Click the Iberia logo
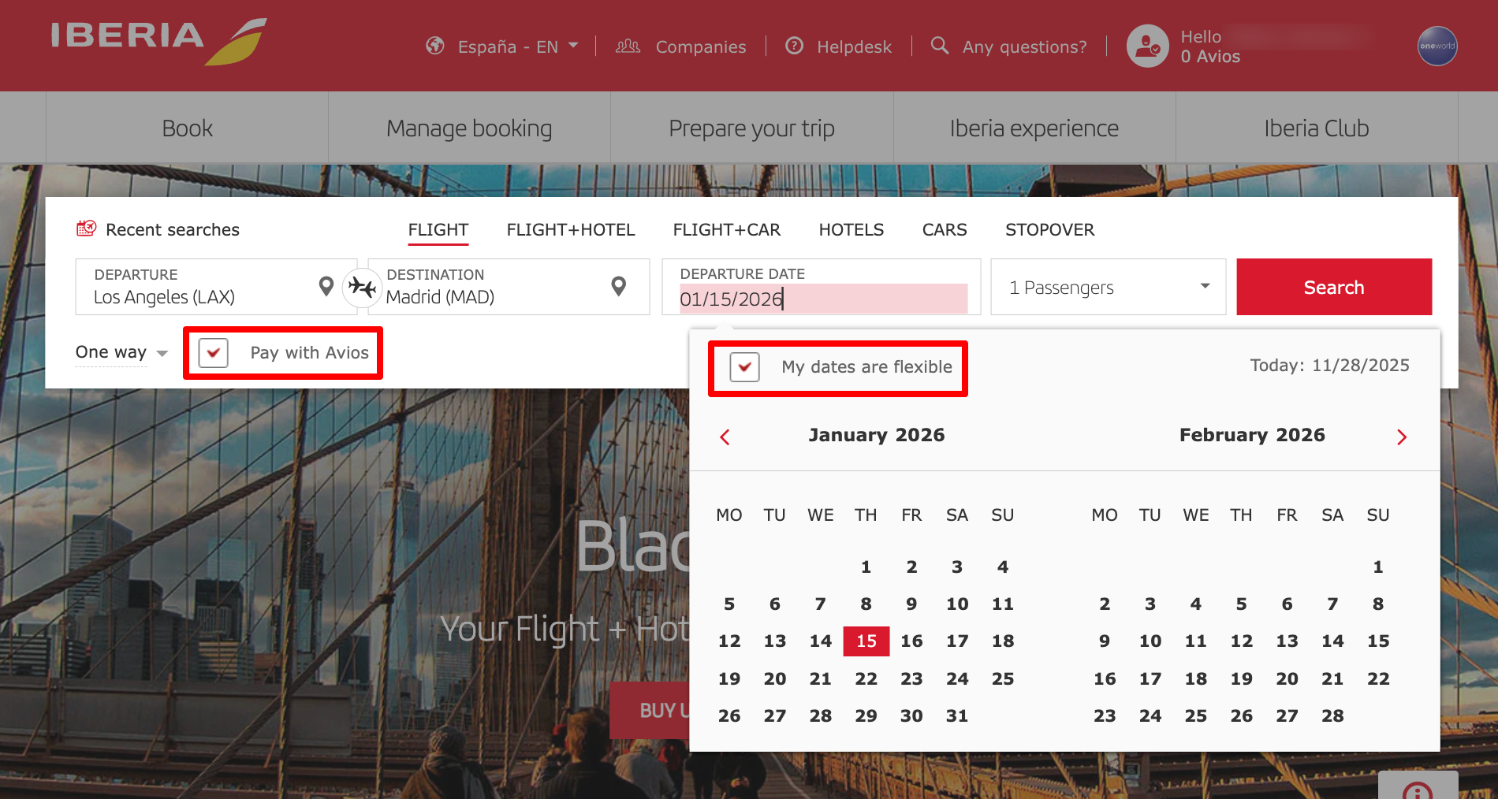 [159, 41]
